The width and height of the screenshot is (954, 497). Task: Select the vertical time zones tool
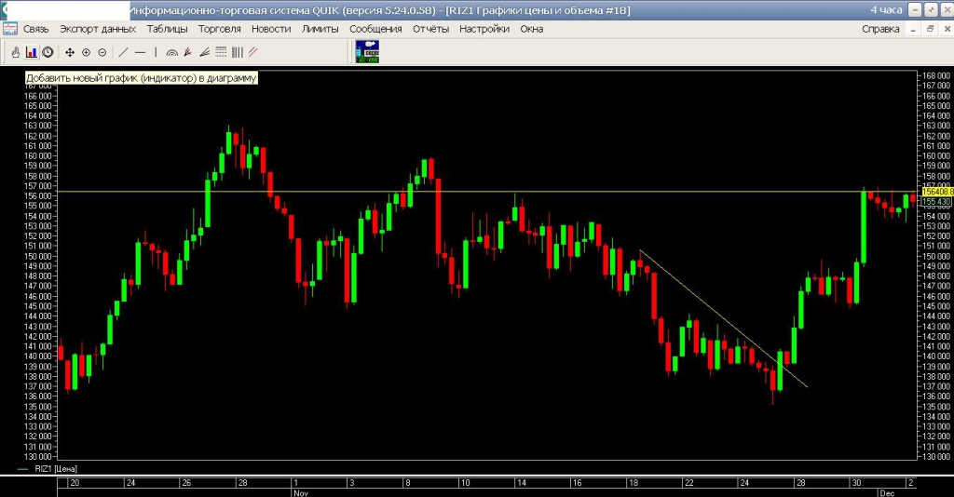pos(238,53)
